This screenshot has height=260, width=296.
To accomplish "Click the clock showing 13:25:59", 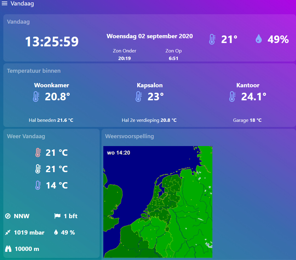I will pyautogui.click(x=52, y=42).
